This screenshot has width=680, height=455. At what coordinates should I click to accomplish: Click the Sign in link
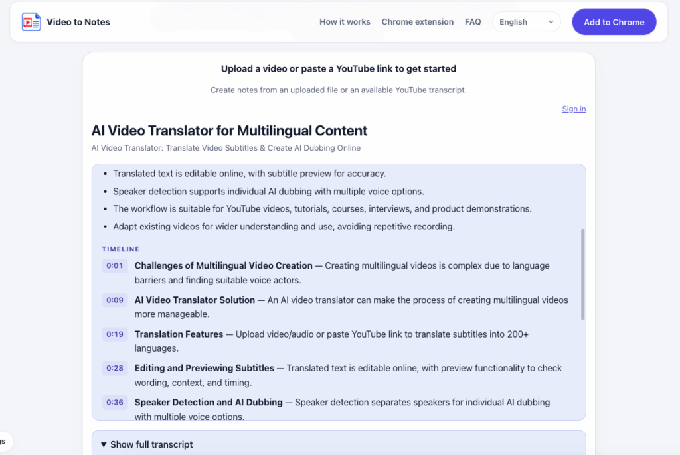point(574,109)
